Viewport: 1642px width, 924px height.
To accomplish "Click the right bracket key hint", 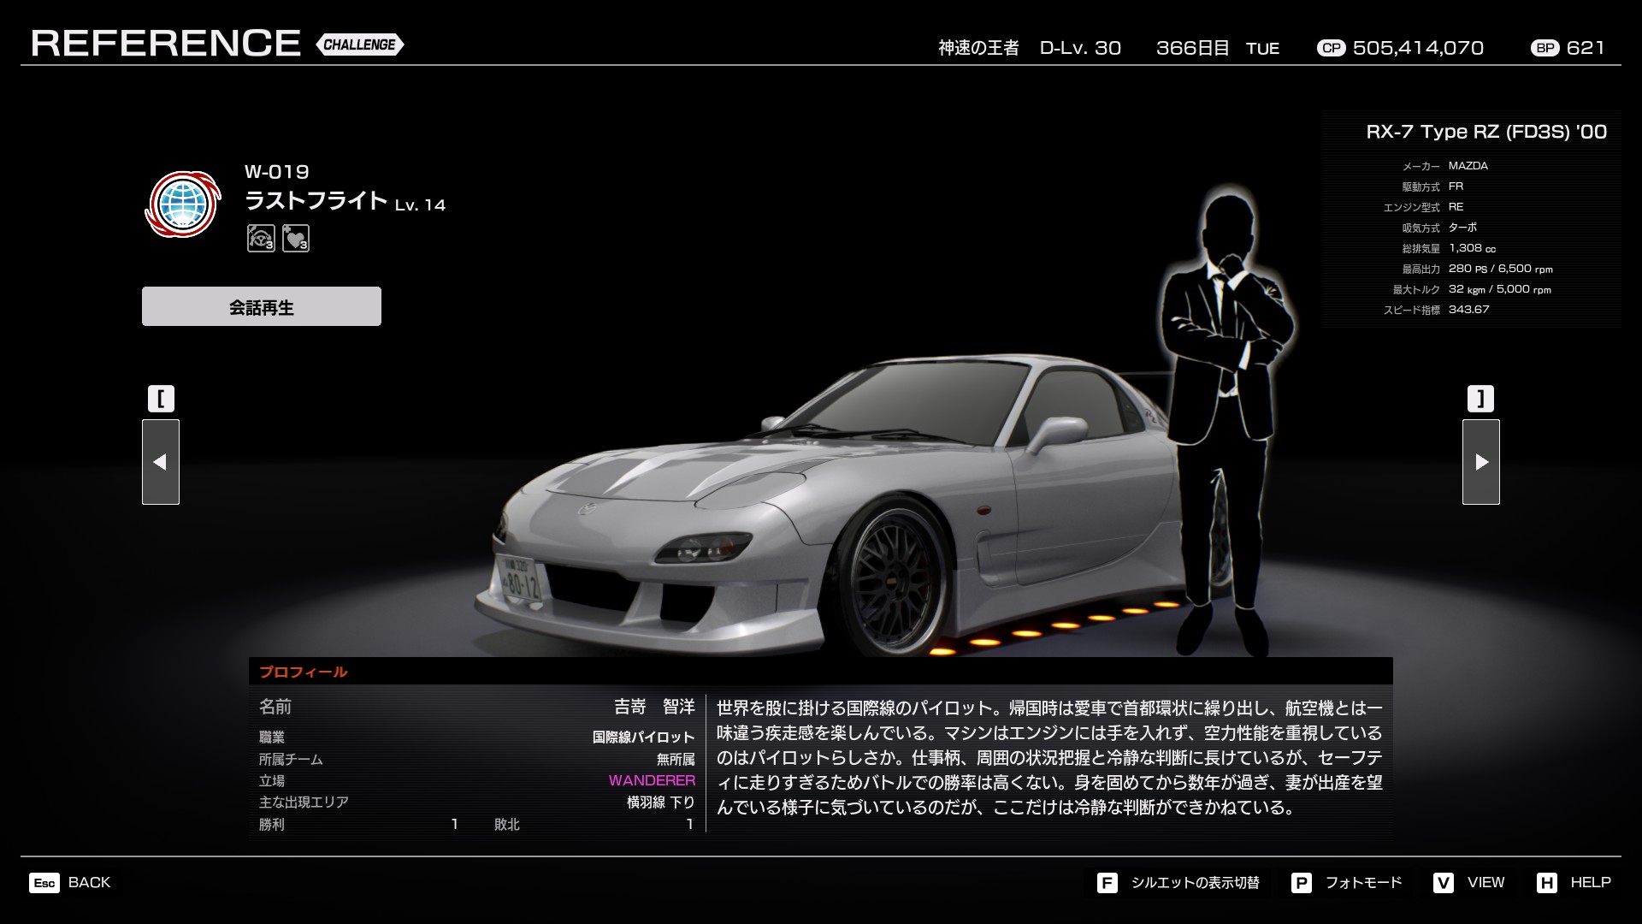I will coord(1480,399).
